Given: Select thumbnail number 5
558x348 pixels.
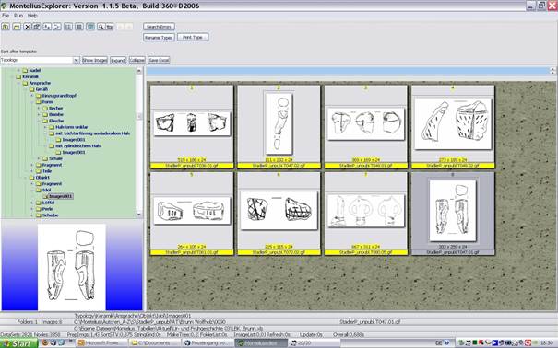Looking at the screenshot, I should 192,214.
